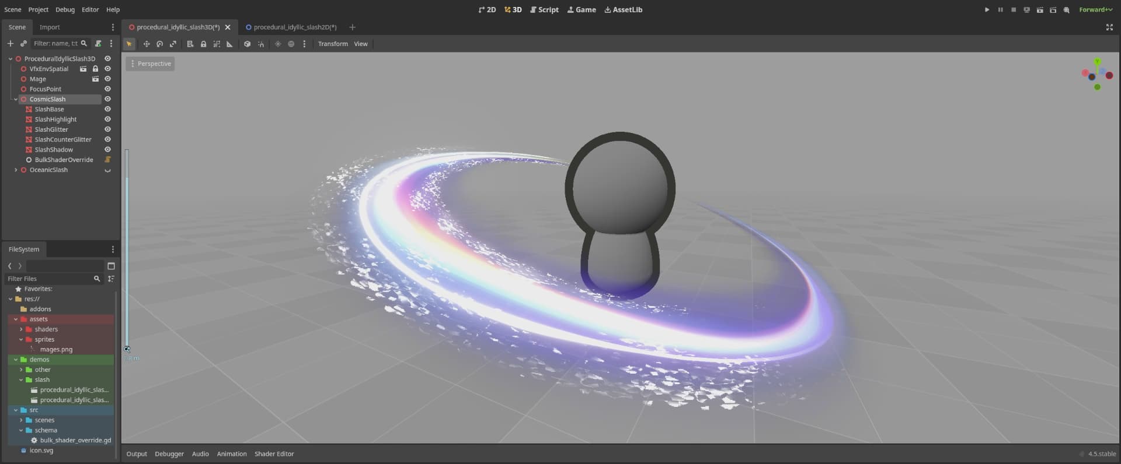Toggle distraction-free mode expand icon

(x=1109, y=27)
